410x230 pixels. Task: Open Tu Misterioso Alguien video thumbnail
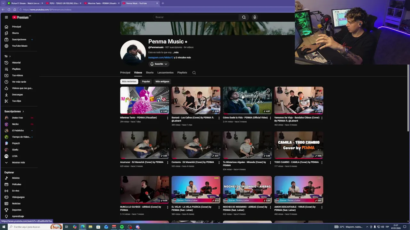[x=247, y=145]
